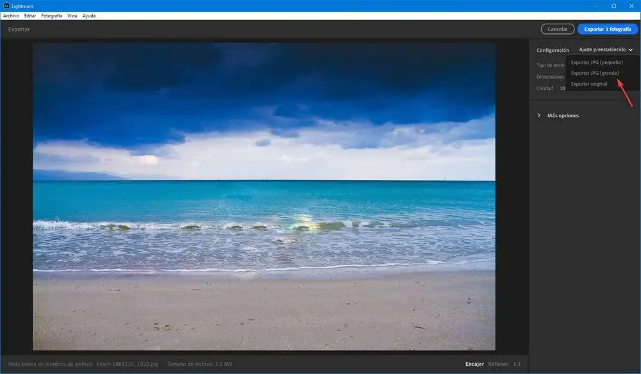Screen dimensions: 641x374
Task: Open the Archivo menu
Action: coord(11,16)
